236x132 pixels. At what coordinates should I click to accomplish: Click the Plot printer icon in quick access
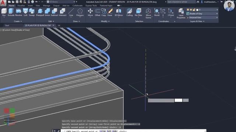(x=32, y=2)
